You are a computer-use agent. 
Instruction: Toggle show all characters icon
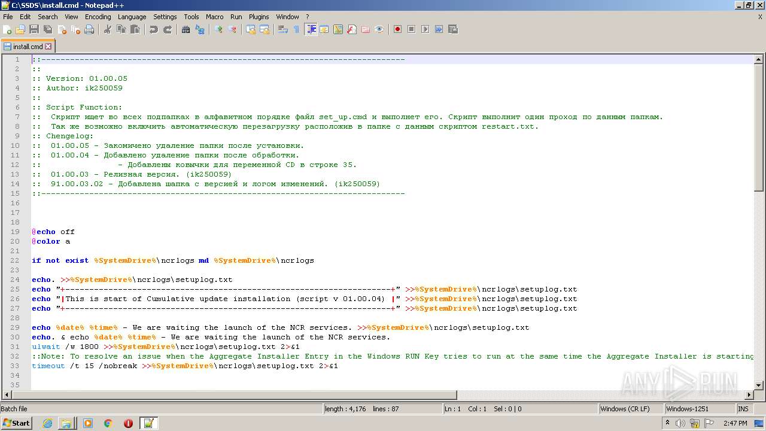297,29
